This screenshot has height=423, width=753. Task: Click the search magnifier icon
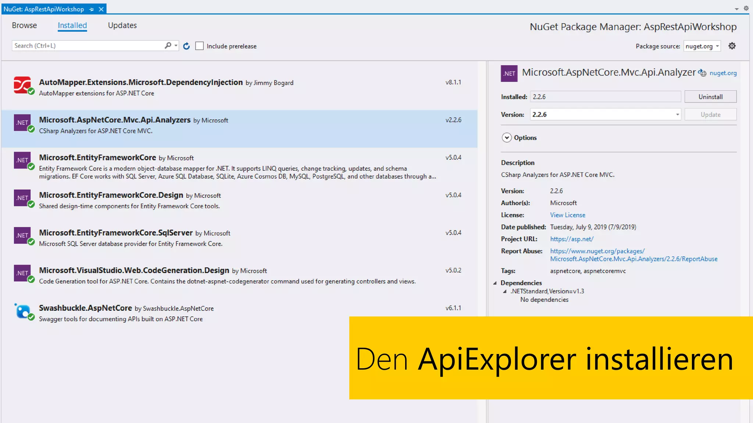tap(168, 46)
